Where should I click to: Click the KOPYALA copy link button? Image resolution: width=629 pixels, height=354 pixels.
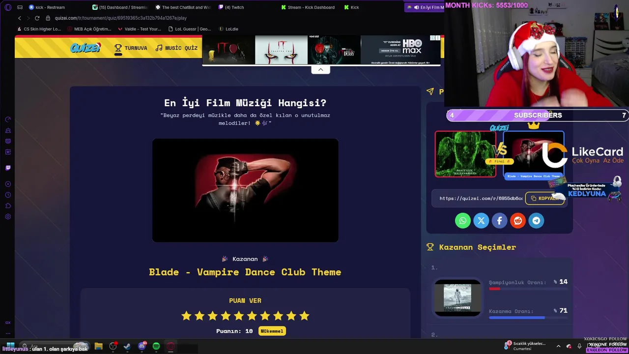click(x=545, y=199)
